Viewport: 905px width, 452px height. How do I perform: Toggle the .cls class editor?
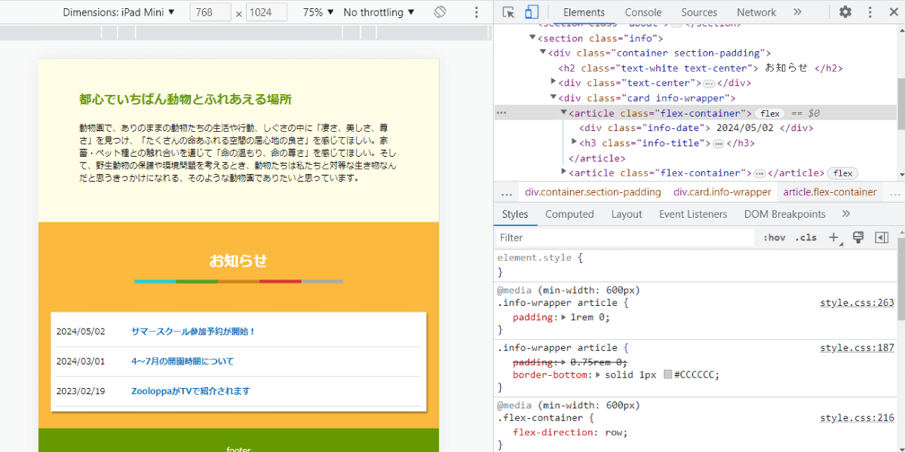[805, 237]
